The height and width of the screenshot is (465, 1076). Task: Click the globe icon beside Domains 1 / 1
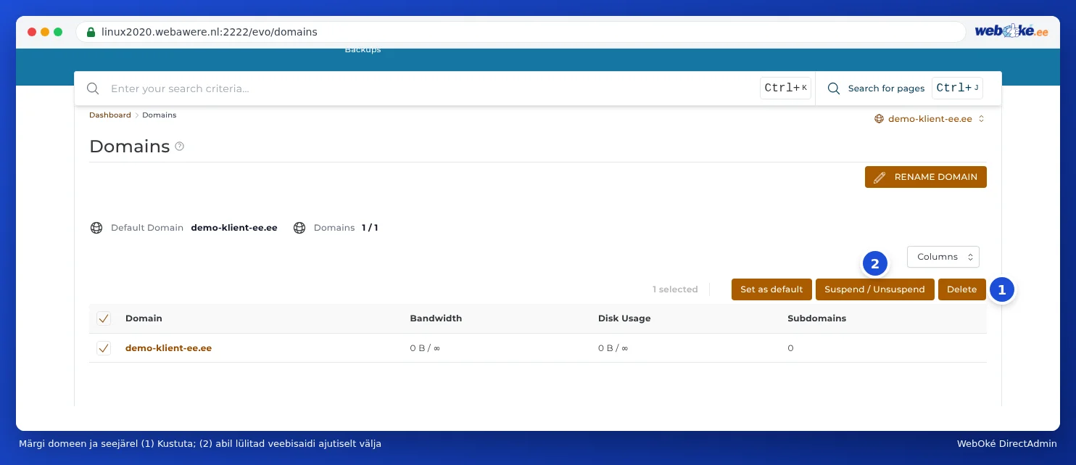pos(299,228)
